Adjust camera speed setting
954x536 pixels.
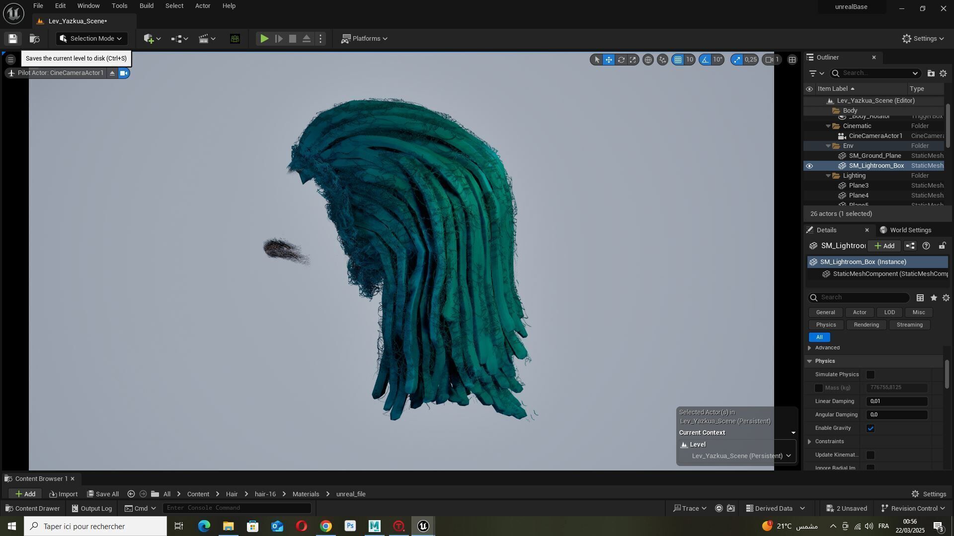773,60
